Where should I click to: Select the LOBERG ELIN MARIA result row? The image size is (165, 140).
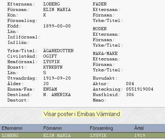[82, 136]
